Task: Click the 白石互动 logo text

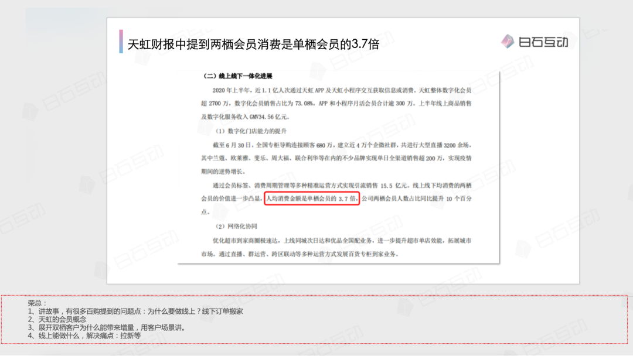Action: click(x=543, y=42)
